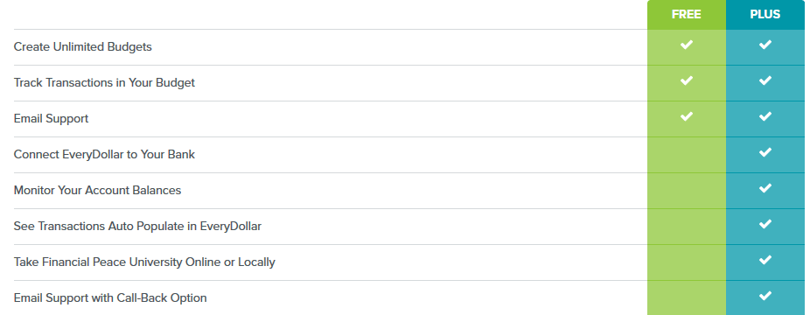
Task: Click PLUS checkmark for Financial Peace University
Action: [765, 260]
